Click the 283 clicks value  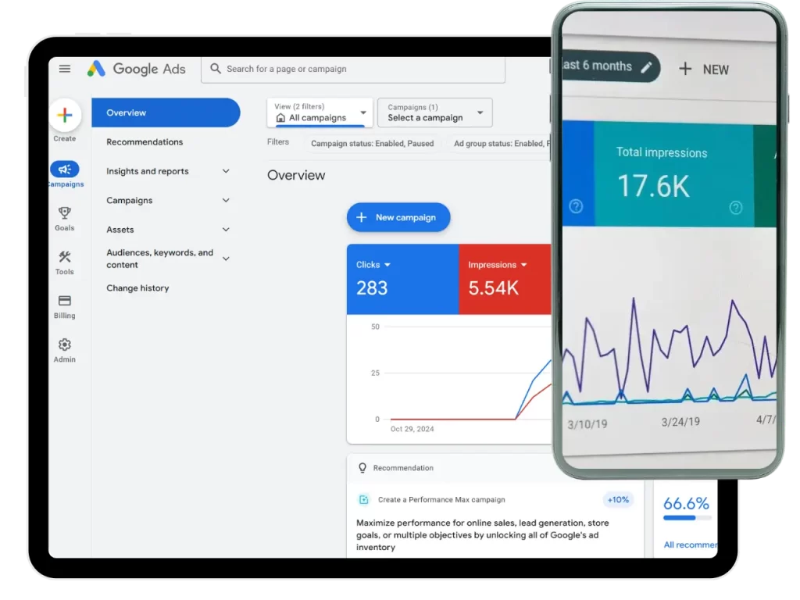point(372,288)
